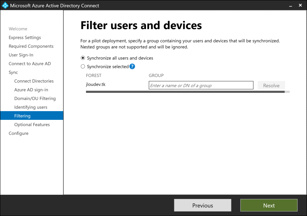Proceed with the Next button

click(x=269, y=205)
